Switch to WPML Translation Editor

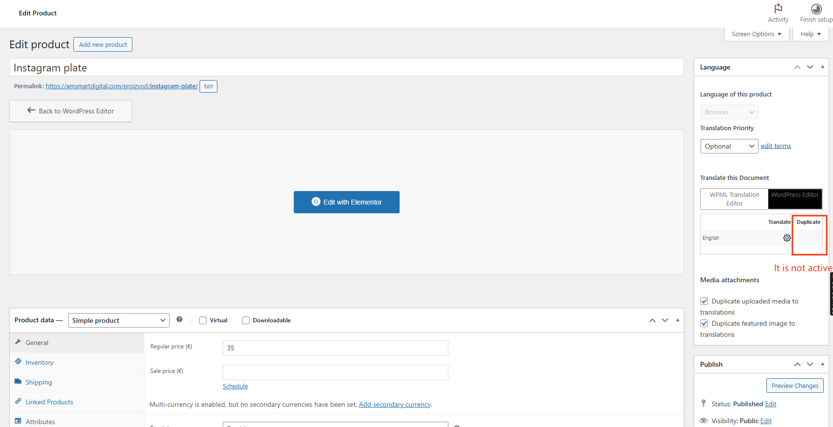[734, 199]
